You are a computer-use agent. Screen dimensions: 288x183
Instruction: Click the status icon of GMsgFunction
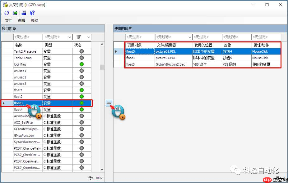click(81, 135)
